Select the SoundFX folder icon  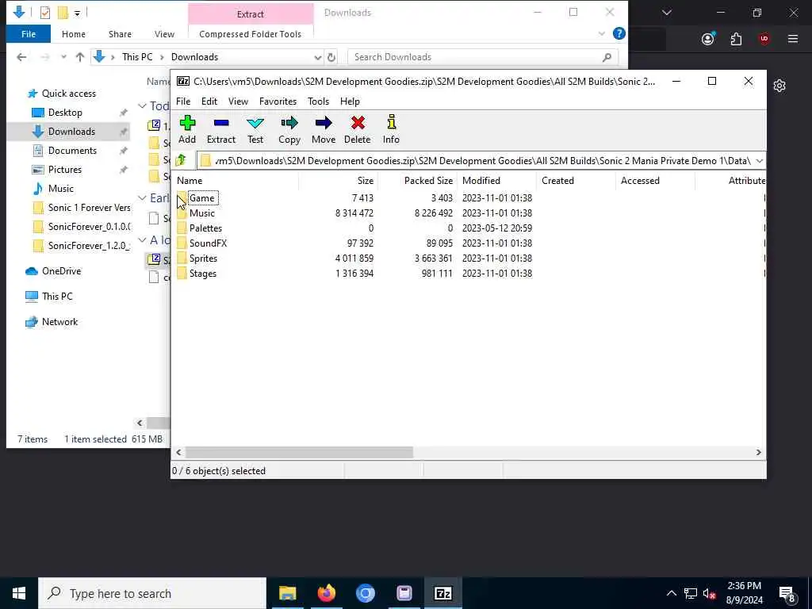(182, 243)
